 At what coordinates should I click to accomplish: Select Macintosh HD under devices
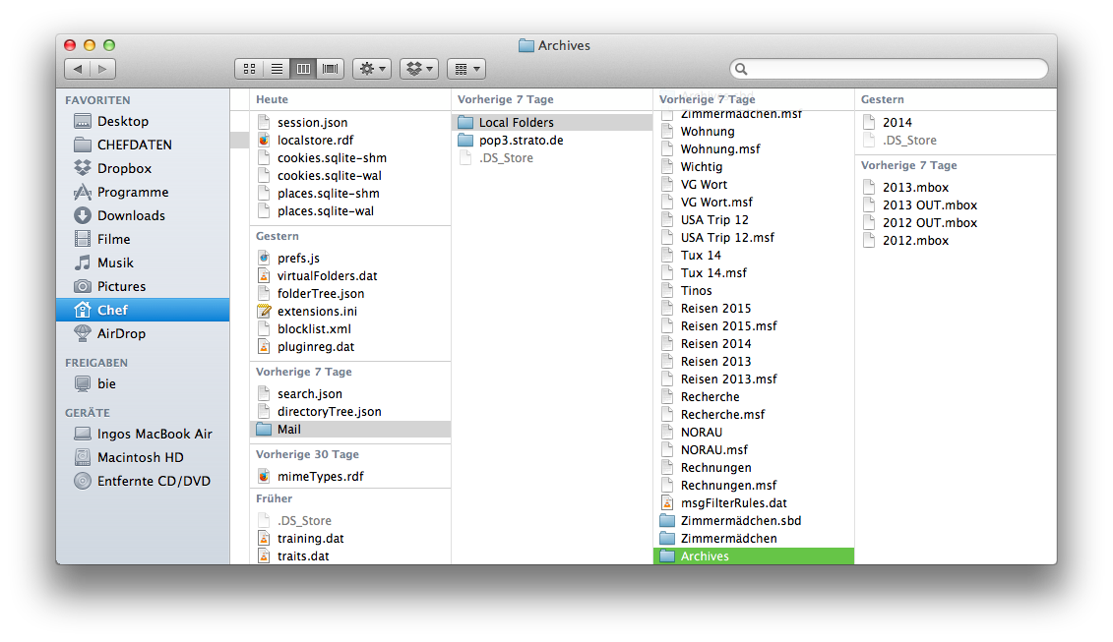coord(140,457)
